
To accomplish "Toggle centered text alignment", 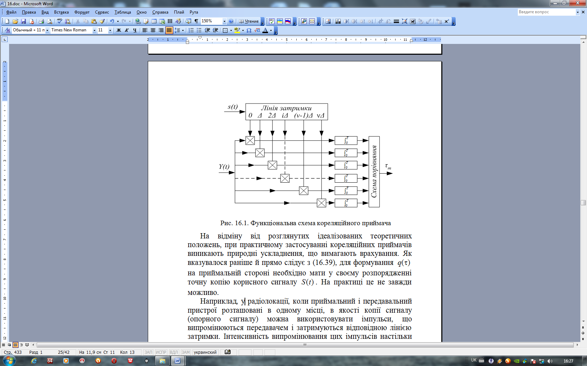I will tap(153, 30).
